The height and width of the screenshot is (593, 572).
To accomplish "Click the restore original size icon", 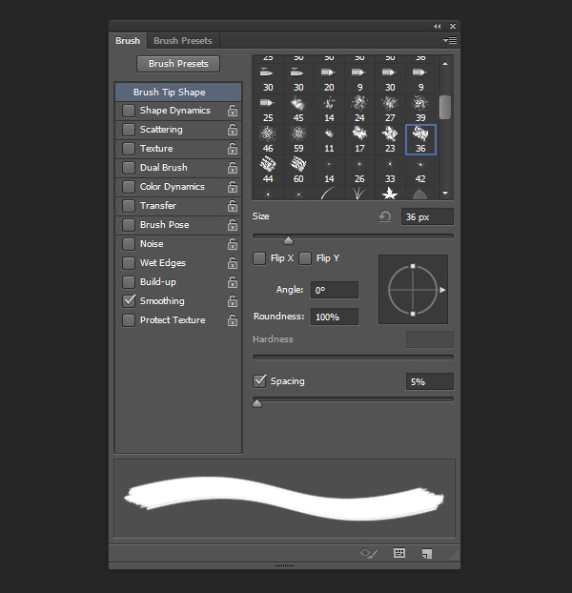I will [385, 216].
